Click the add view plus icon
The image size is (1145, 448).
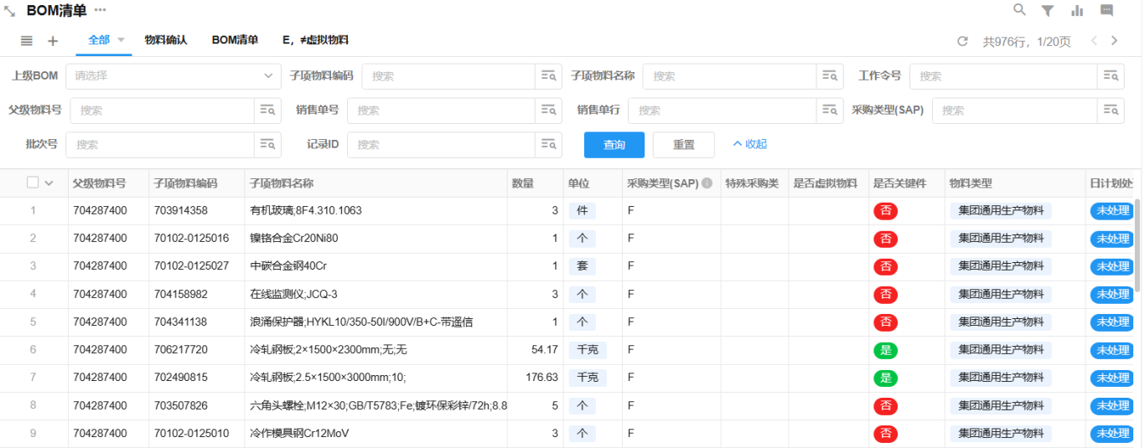[53, 41]
